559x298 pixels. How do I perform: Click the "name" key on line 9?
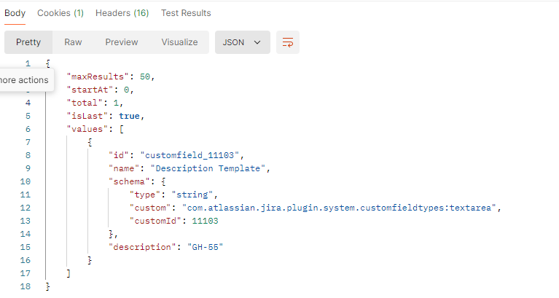point(124,168)
